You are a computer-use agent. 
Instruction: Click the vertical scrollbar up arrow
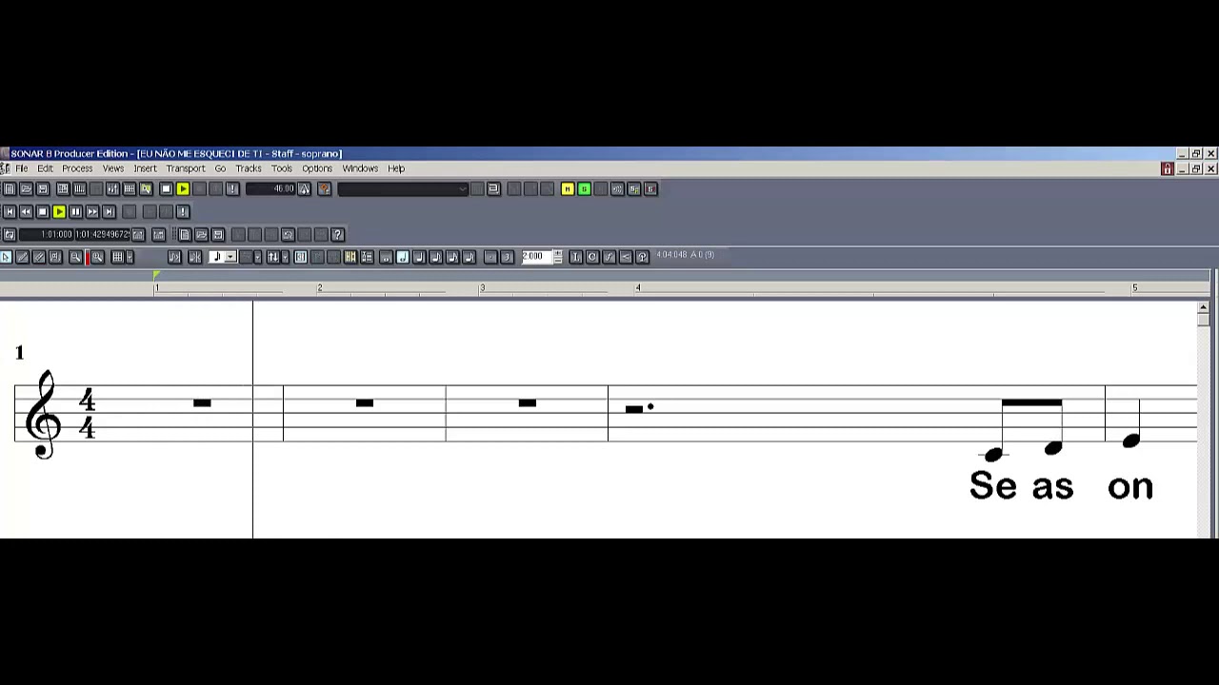[x=1204, y=307]
